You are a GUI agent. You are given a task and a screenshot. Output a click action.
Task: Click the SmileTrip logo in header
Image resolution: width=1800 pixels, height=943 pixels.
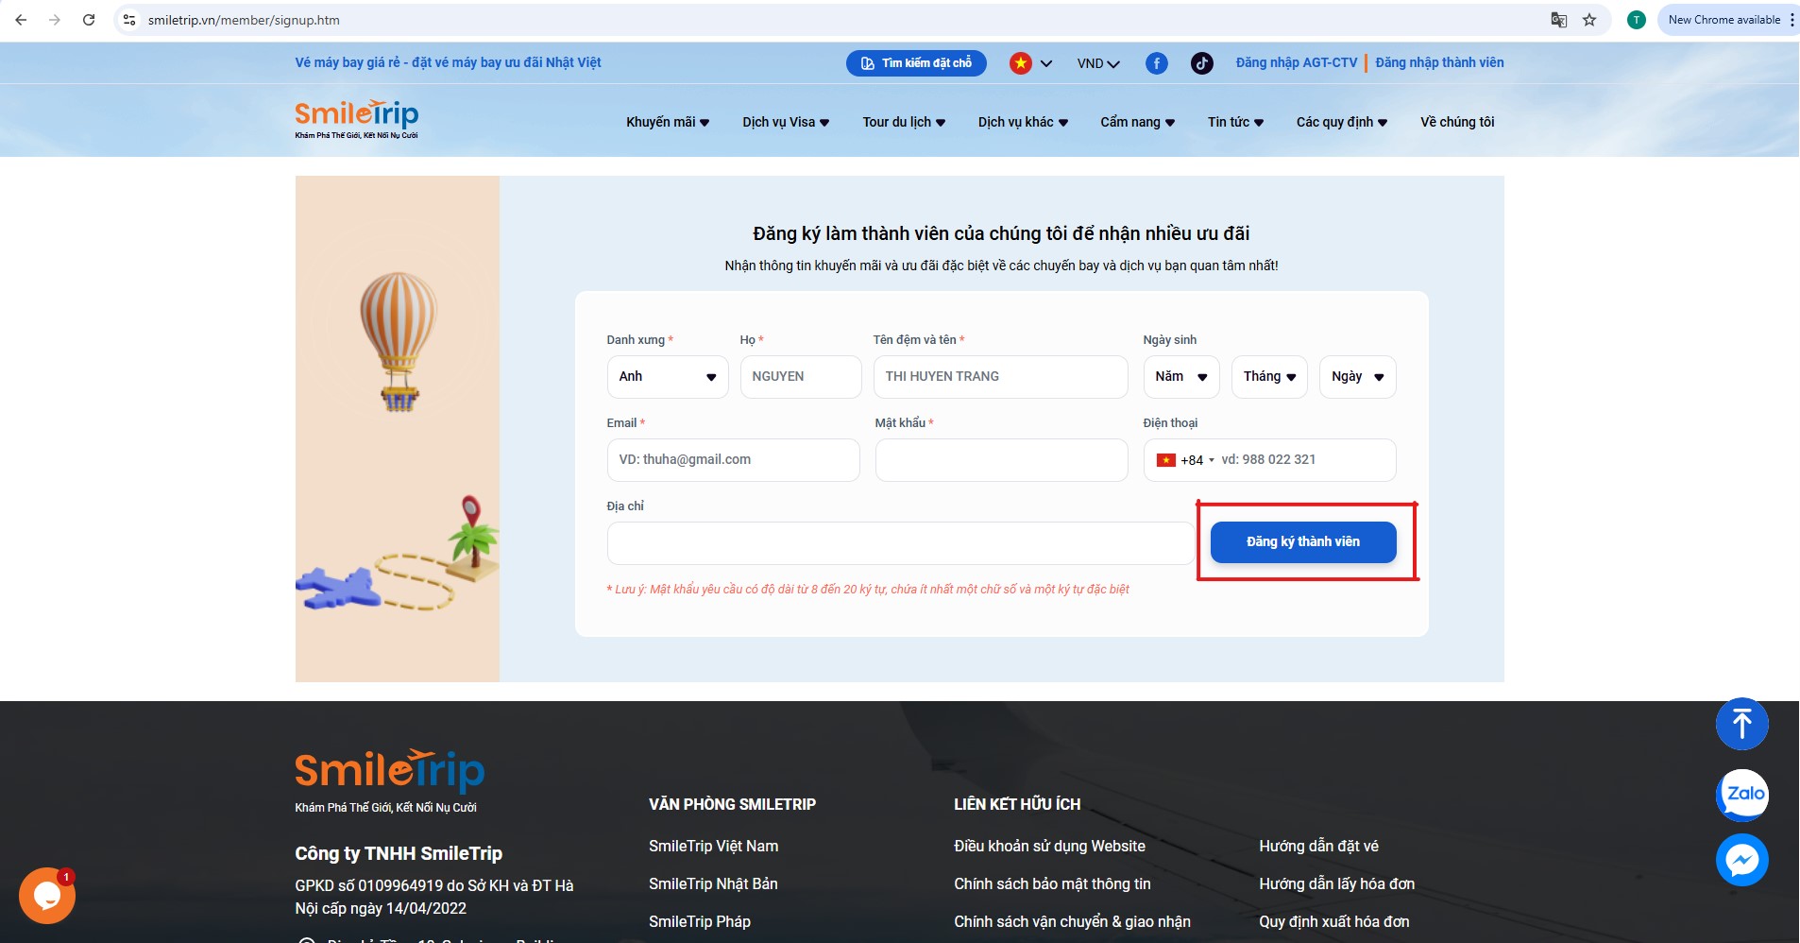pos(356,119)
